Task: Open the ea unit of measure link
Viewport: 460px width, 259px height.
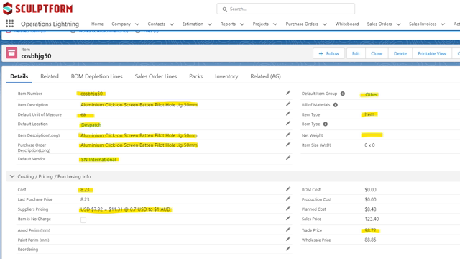Action: pyautogui.click(x=83, y=114)
